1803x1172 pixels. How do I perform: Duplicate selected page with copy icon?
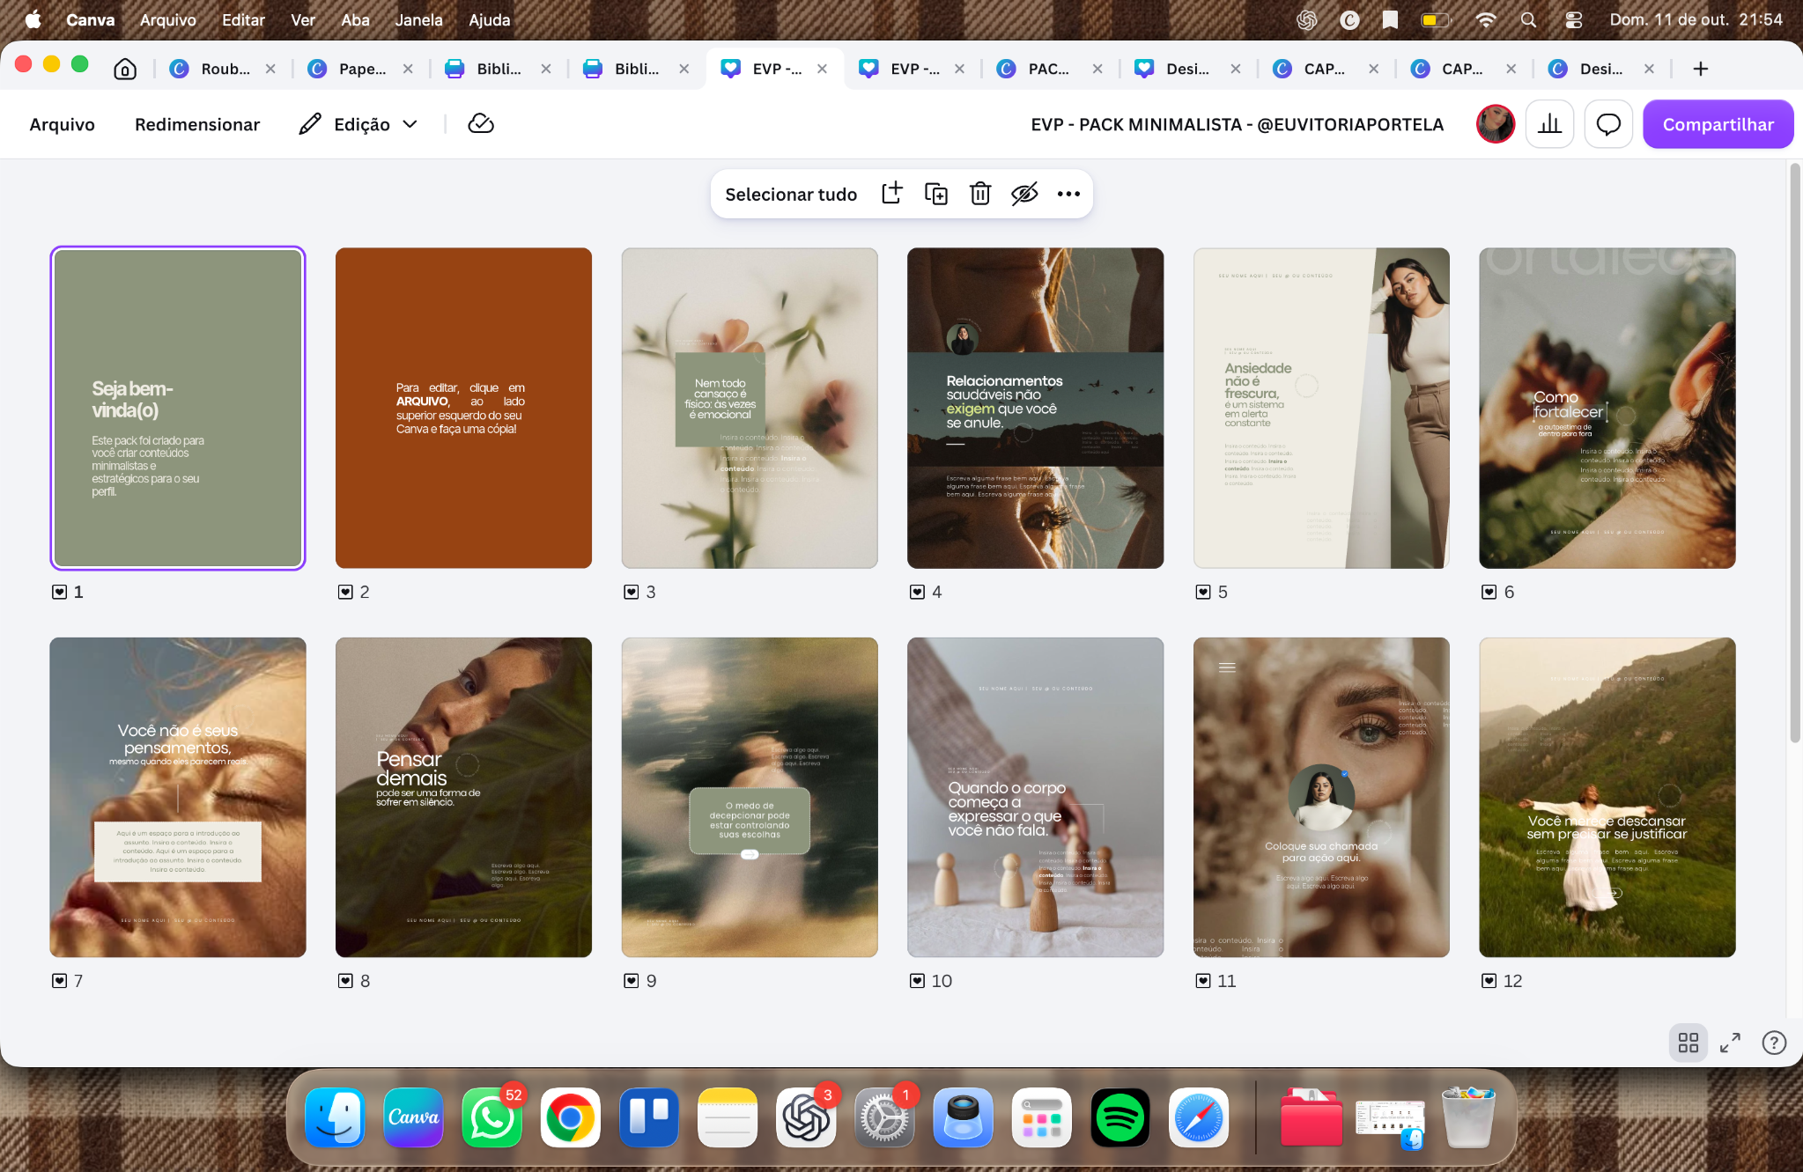(x=936, y=194)
